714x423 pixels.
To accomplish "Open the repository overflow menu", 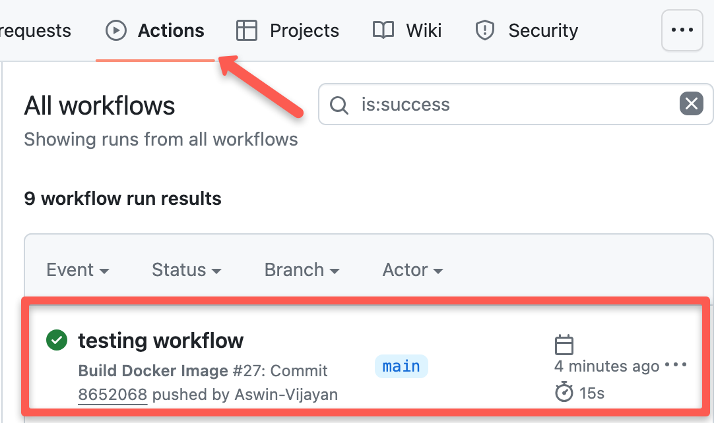I will [682, 30].
